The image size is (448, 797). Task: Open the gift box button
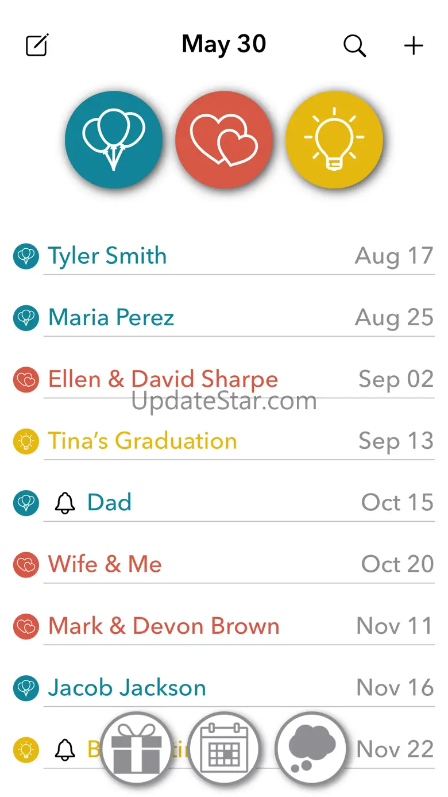tap(136, 748)
